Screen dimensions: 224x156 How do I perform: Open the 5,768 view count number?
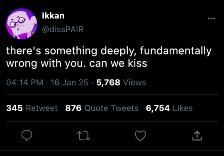point(108,82)
